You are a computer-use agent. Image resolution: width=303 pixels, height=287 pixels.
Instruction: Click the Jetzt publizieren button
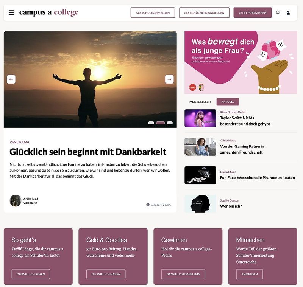[x=252, y=13]
